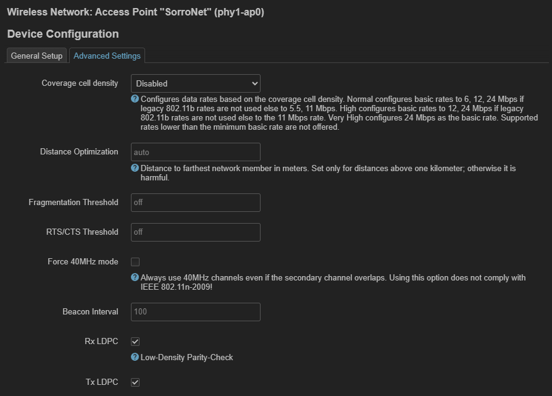Click the help icon beside Distance Optimization description
The width and height of the screenshot is (552, 396).
pos(135,168)
